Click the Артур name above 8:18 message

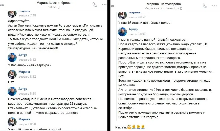click(23, 89)
